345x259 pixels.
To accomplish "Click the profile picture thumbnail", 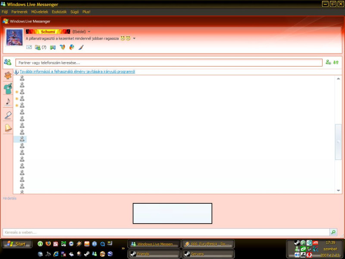I will tap(14, 37).
